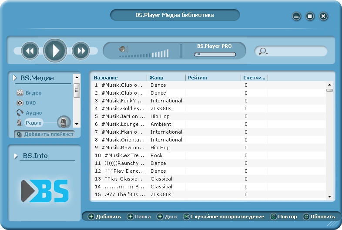Toggle shuffle icon Случайное воспроизведение

(x=186, y=217)
